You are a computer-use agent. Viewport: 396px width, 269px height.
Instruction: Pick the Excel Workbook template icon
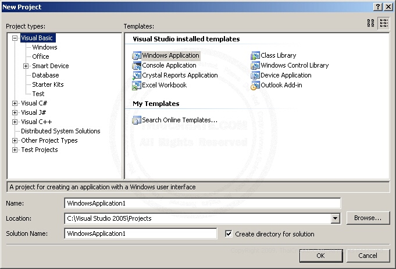137,85
